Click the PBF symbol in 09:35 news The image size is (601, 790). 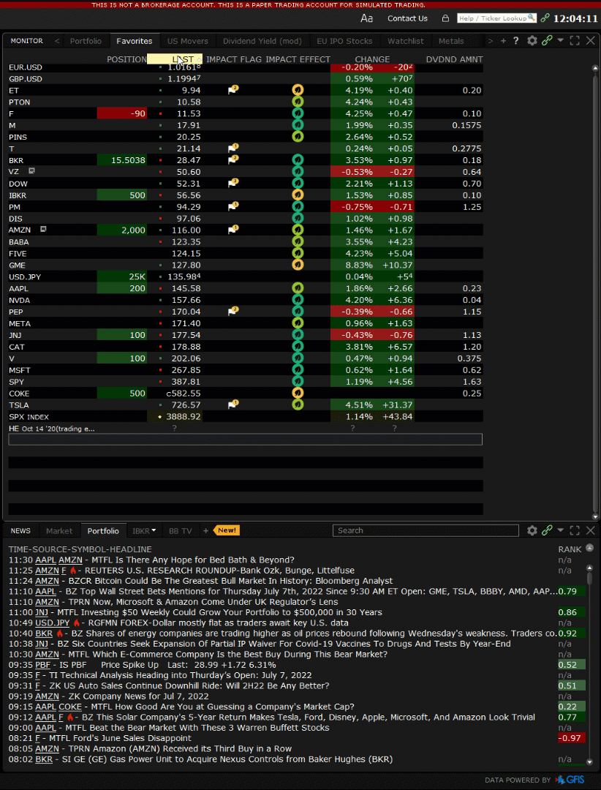pos(43,664)
